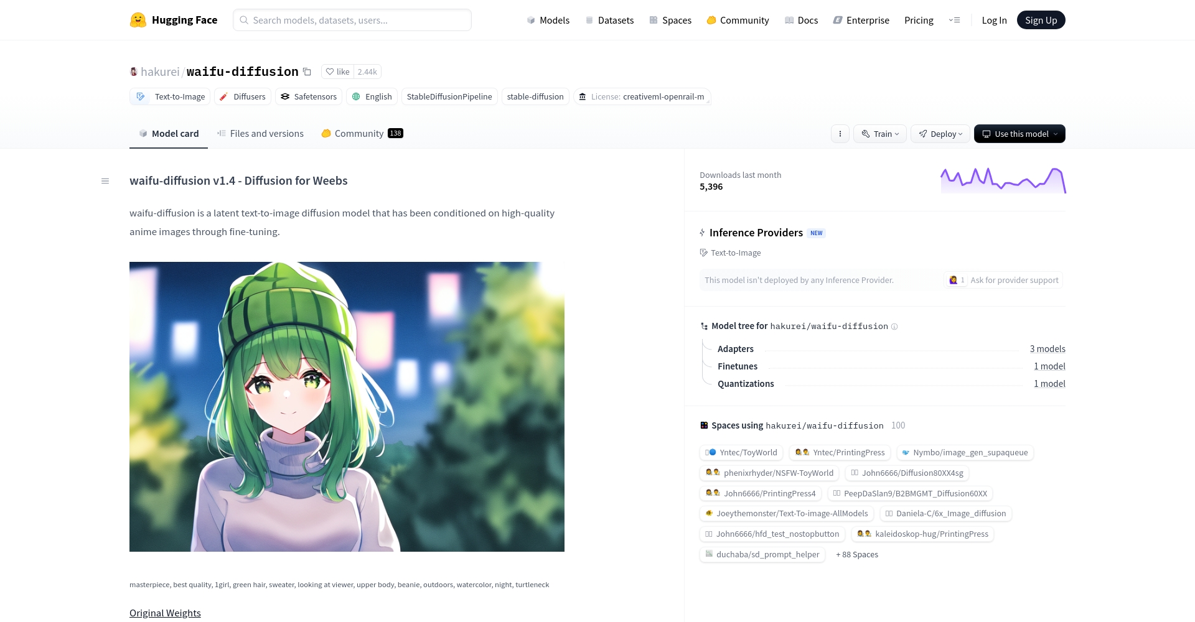Viewport: 1195px width, 622px height.
Task: Open Adapters 3 models link
Action: [1047, 349]
